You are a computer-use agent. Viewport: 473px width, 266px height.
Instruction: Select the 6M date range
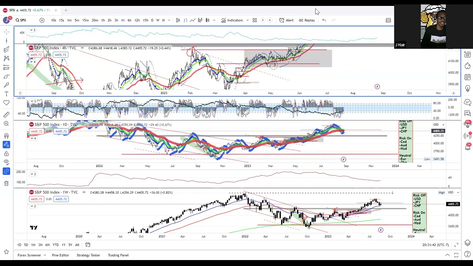[47, 245]
